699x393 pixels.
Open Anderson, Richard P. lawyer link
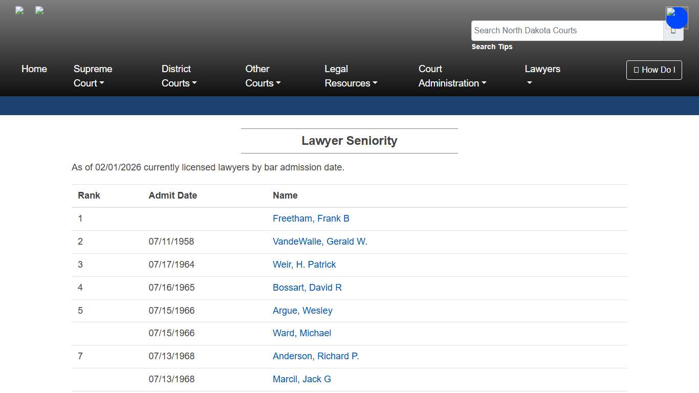[316, 356]
